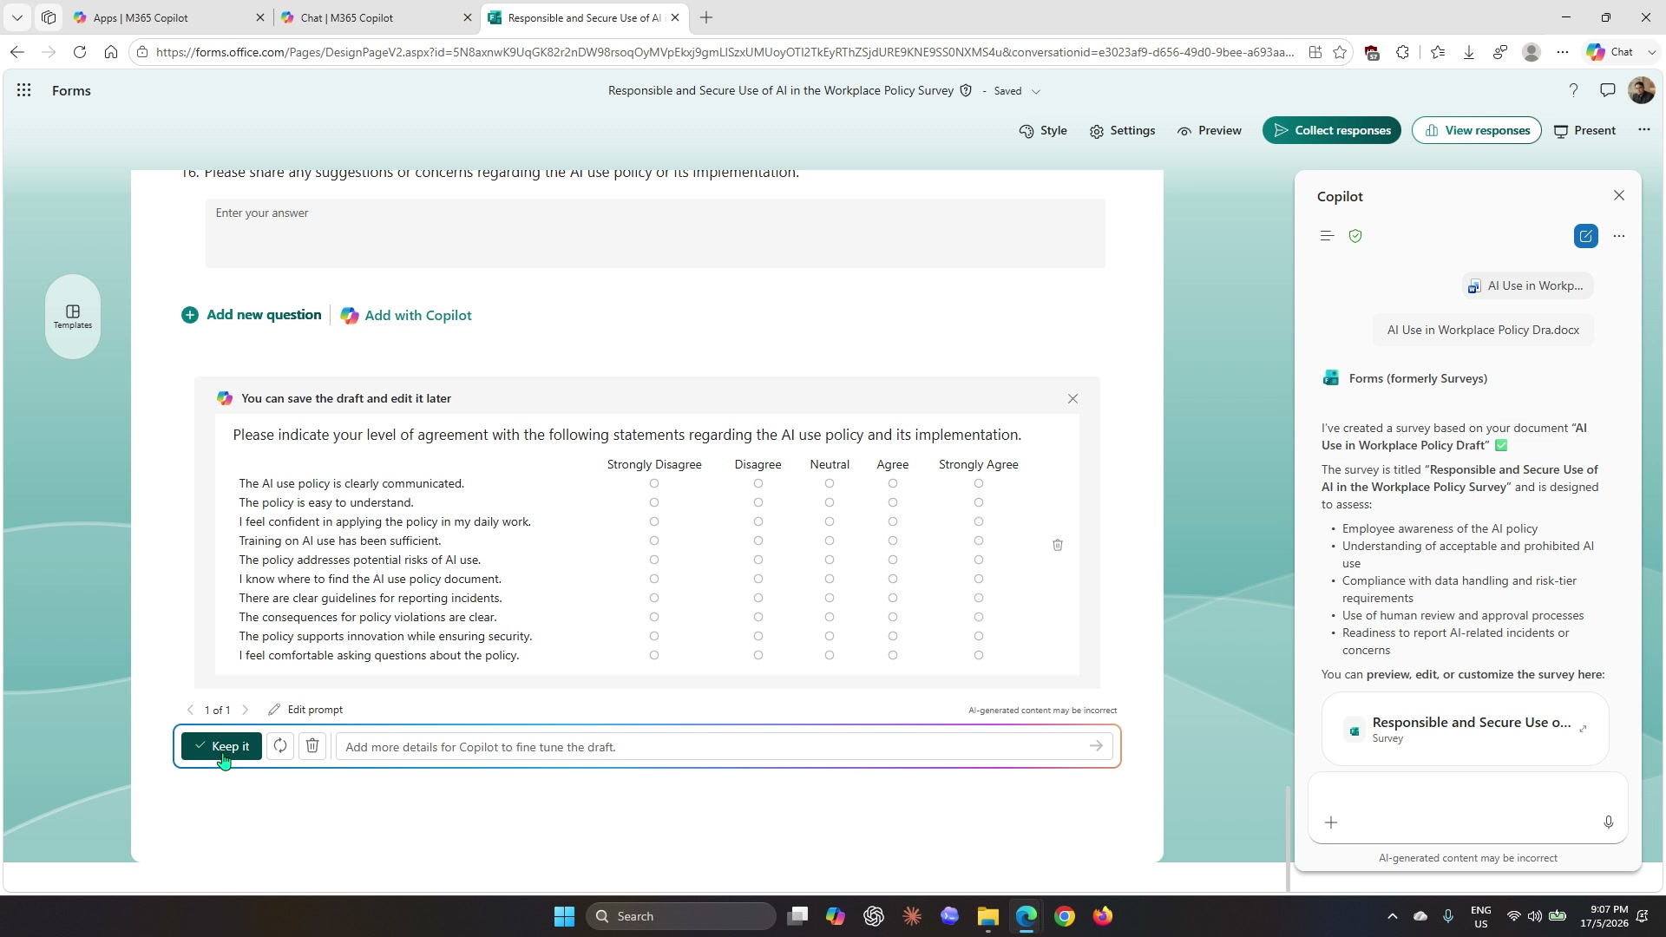This screenshot has height=937, width=1666.
Task: Open the Microsoft 365 app launcher grid
Action: [x=24, y=90]
